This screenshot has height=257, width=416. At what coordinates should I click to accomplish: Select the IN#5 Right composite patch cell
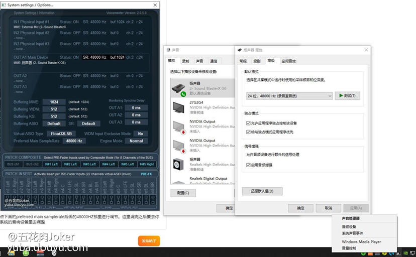(x=147, y=164)
